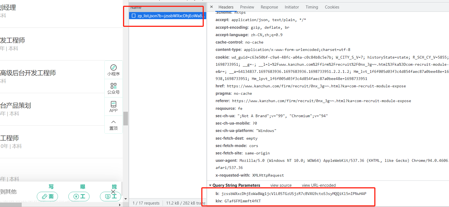Click the href header URL value
449x207 pixels.
[x=316, y=86]
